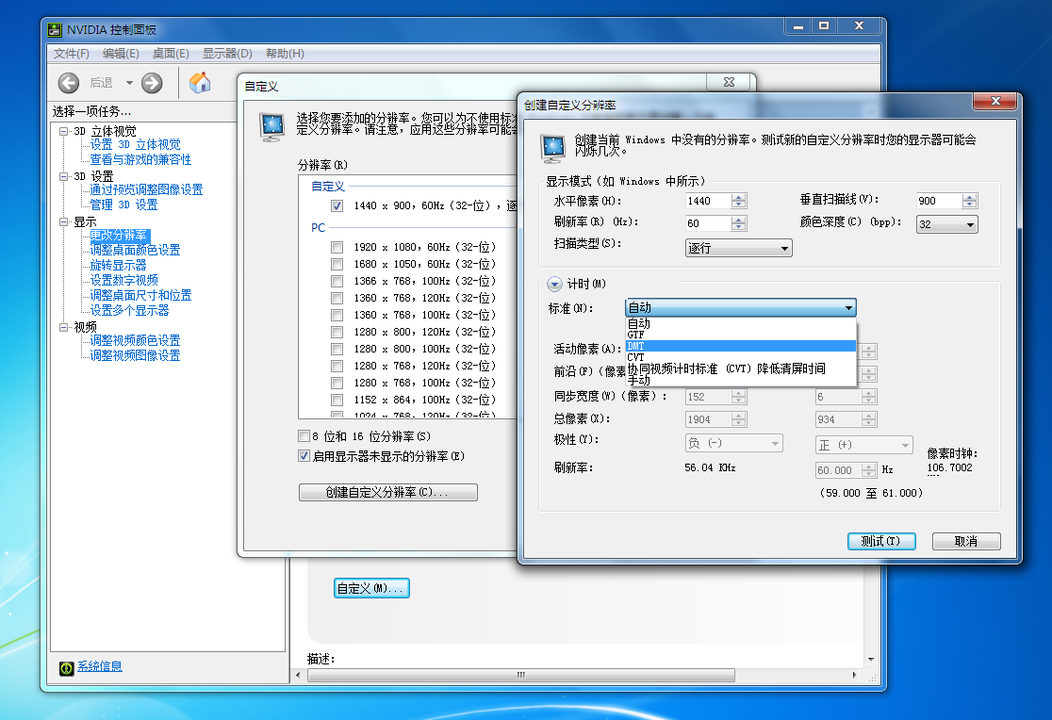1052x720 pixels.
Task: Click the horizontal scrollbar at the bottom
Action: point(520,675)
